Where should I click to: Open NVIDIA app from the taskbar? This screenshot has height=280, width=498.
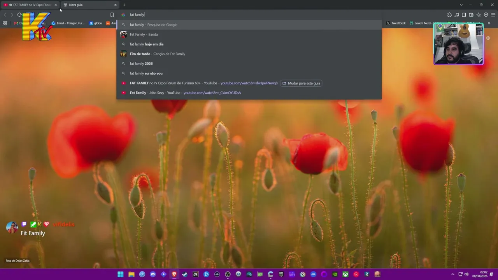[335, 275]
